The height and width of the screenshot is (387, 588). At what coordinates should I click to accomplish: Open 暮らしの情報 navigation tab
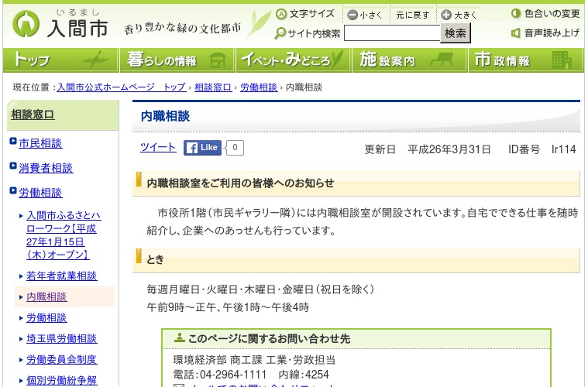click(x=176, y=60)
